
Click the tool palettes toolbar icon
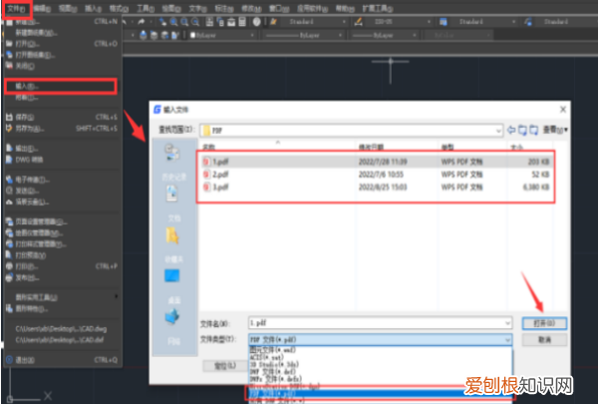(231, 22)
